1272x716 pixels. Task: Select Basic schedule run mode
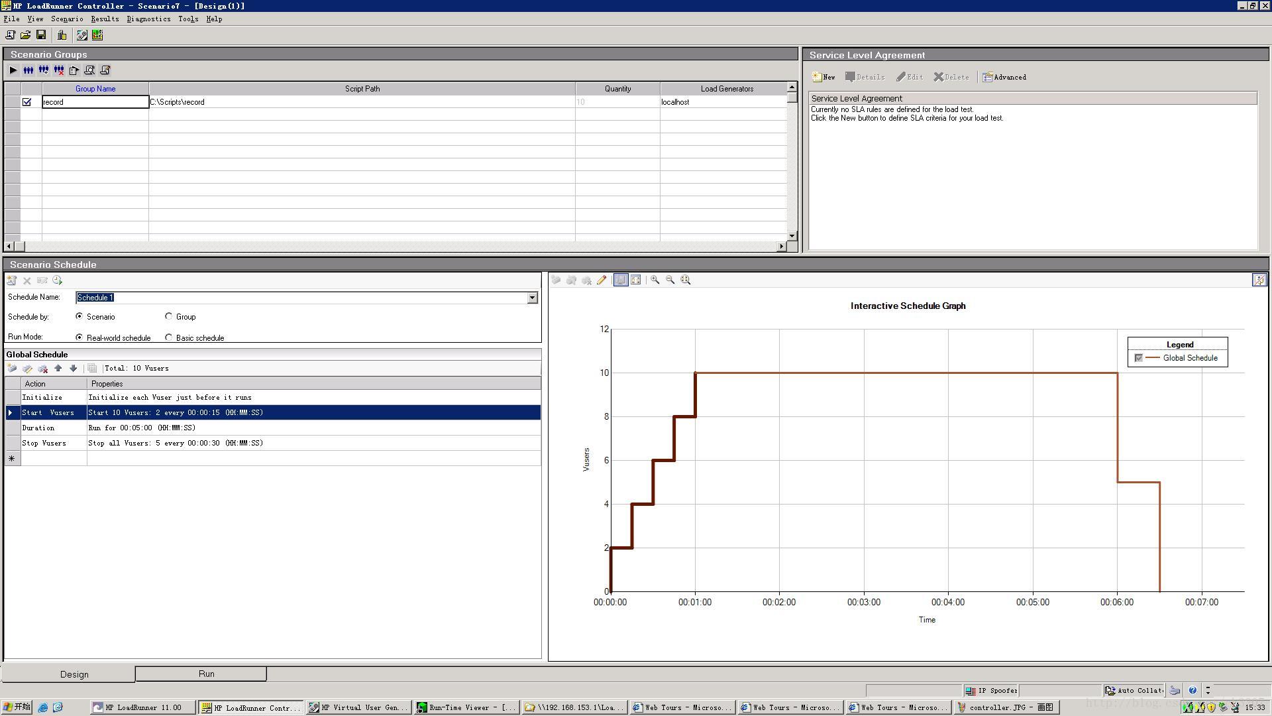169,337
